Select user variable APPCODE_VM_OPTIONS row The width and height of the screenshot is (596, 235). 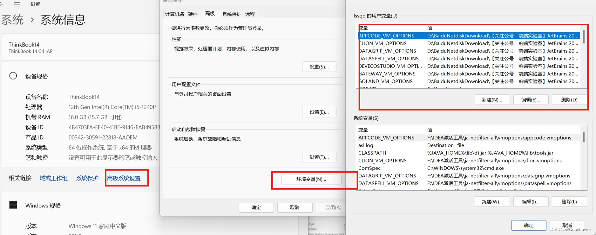pyautogui.click(x=469, y=36)
